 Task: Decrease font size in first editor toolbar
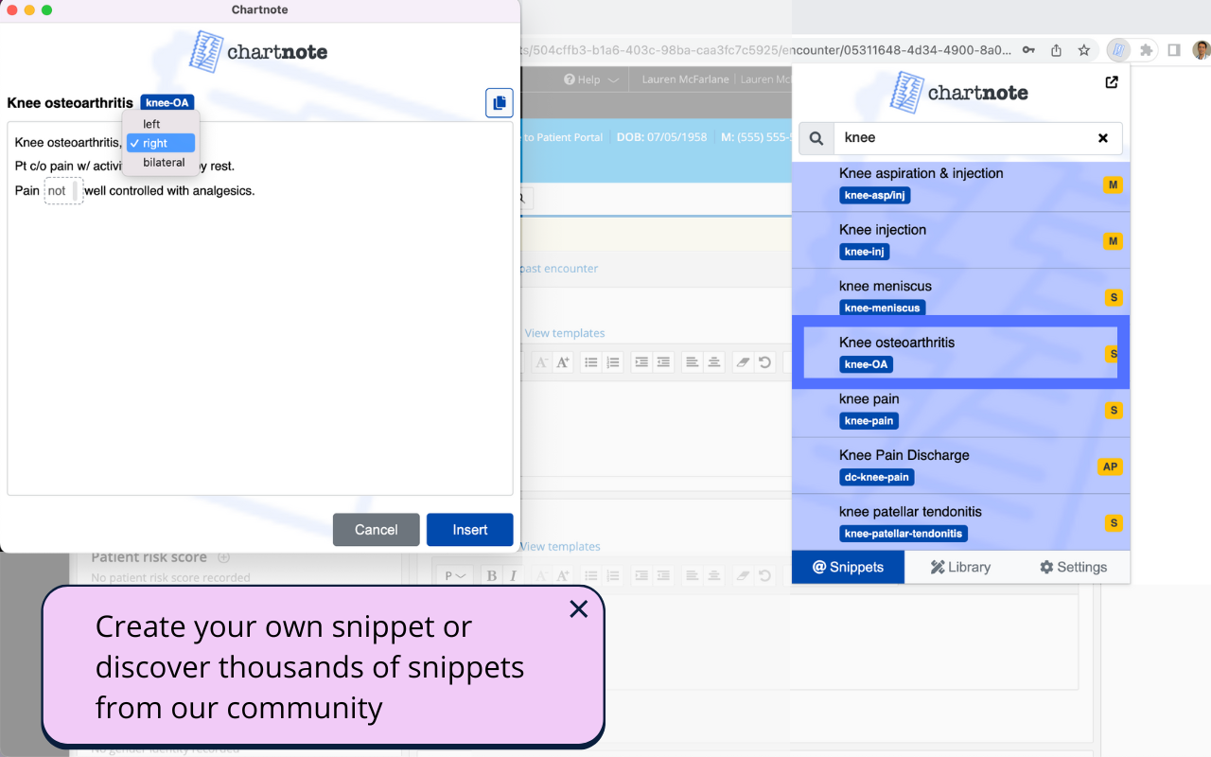click(541, 362)
